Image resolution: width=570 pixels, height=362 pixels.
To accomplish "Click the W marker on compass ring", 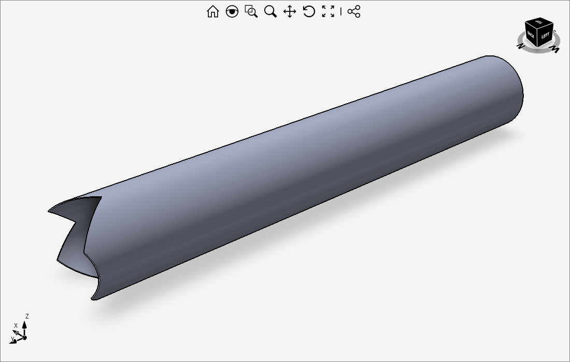I will (554, 50).
